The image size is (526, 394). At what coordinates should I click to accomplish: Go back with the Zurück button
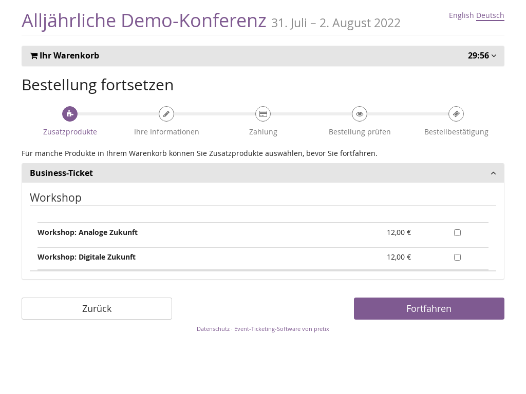click(97, 308)
